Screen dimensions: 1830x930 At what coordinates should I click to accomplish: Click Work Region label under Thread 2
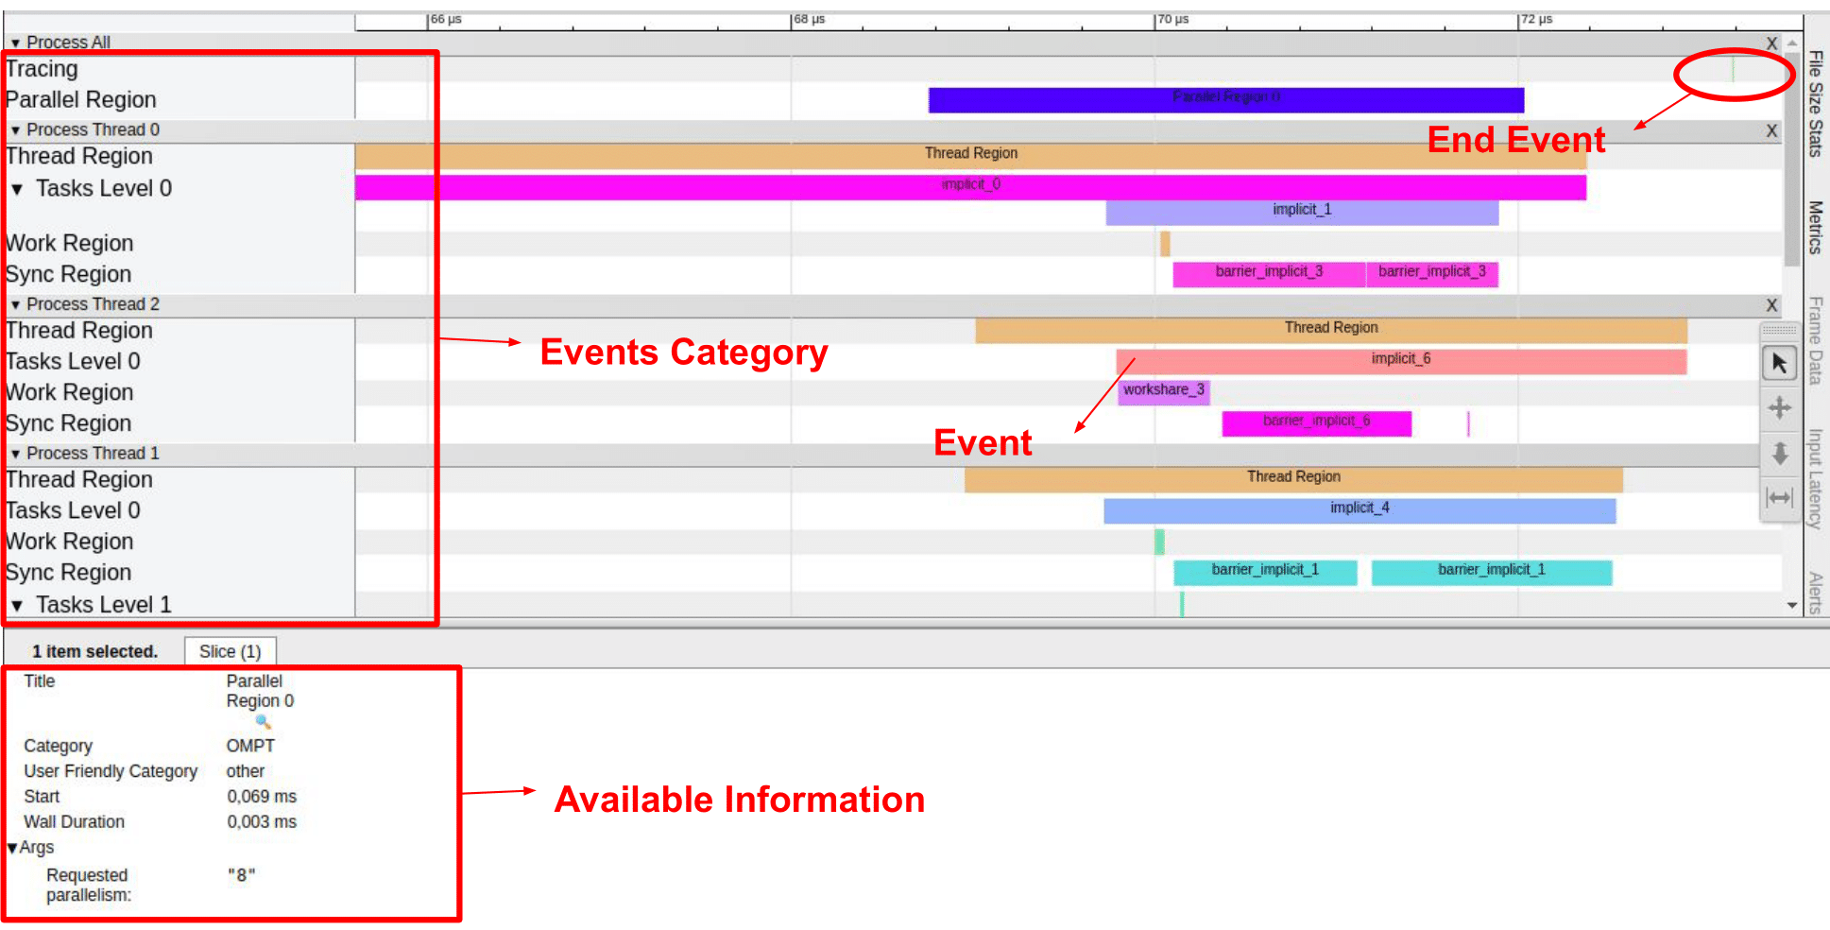(69, 392)
